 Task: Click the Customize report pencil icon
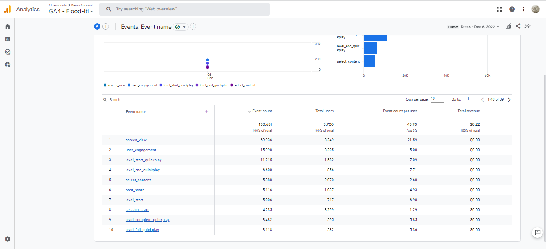[x=508, y=26]
